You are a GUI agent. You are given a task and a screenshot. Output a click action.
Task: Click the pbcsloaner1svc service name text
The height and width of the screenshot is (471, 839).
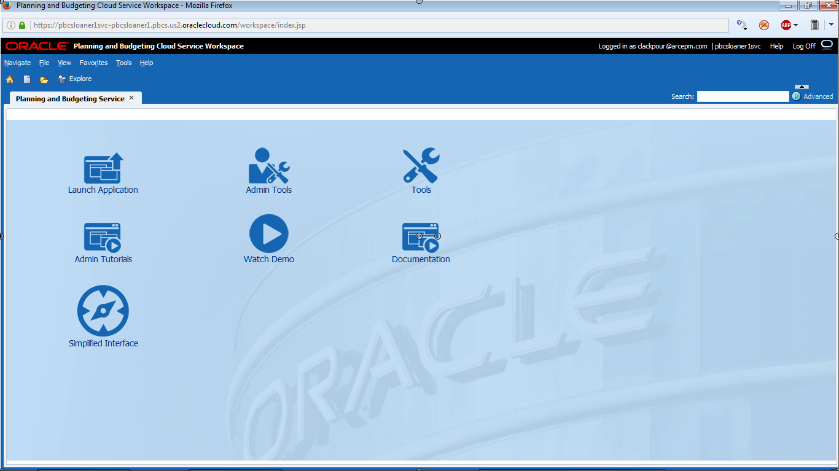tap(738, 46)
